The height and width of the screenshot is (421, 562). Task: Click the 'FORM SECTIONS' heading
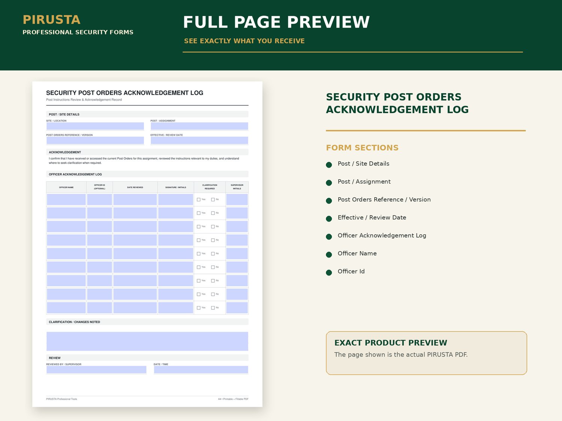pos(362,148)
